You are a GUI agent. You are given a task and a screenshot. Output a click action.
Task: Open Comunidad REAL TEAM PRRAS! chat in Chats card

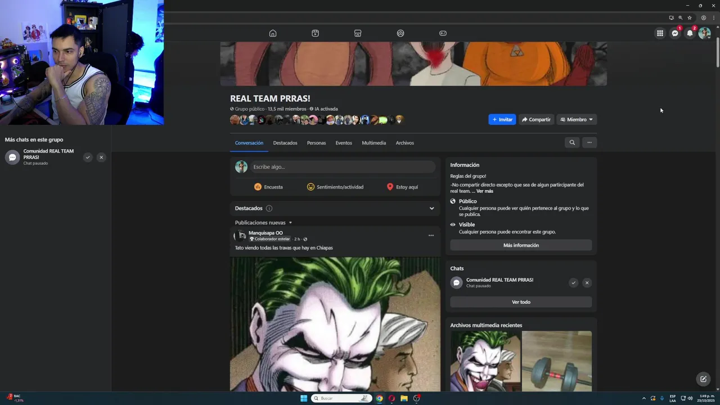coord(499,282)
